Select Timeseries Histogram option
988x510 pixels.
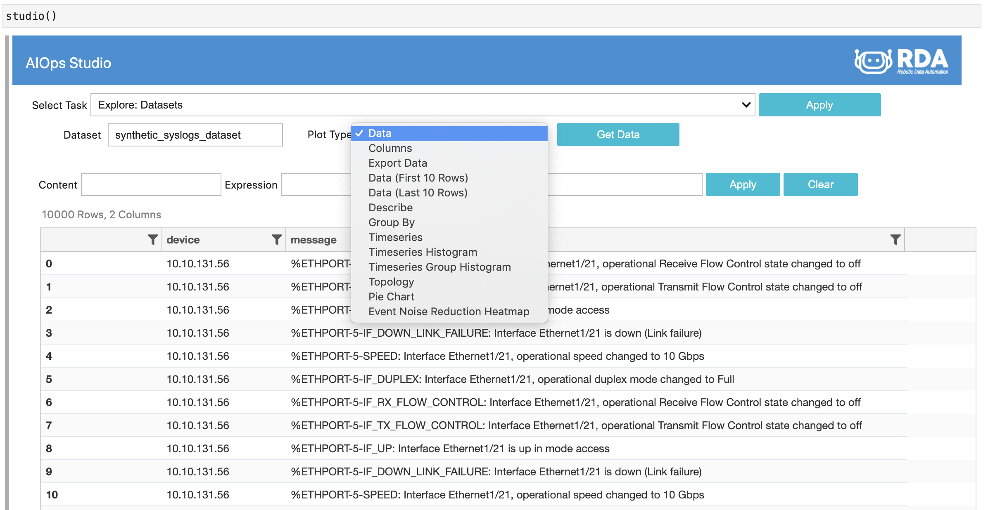point(423,252)
